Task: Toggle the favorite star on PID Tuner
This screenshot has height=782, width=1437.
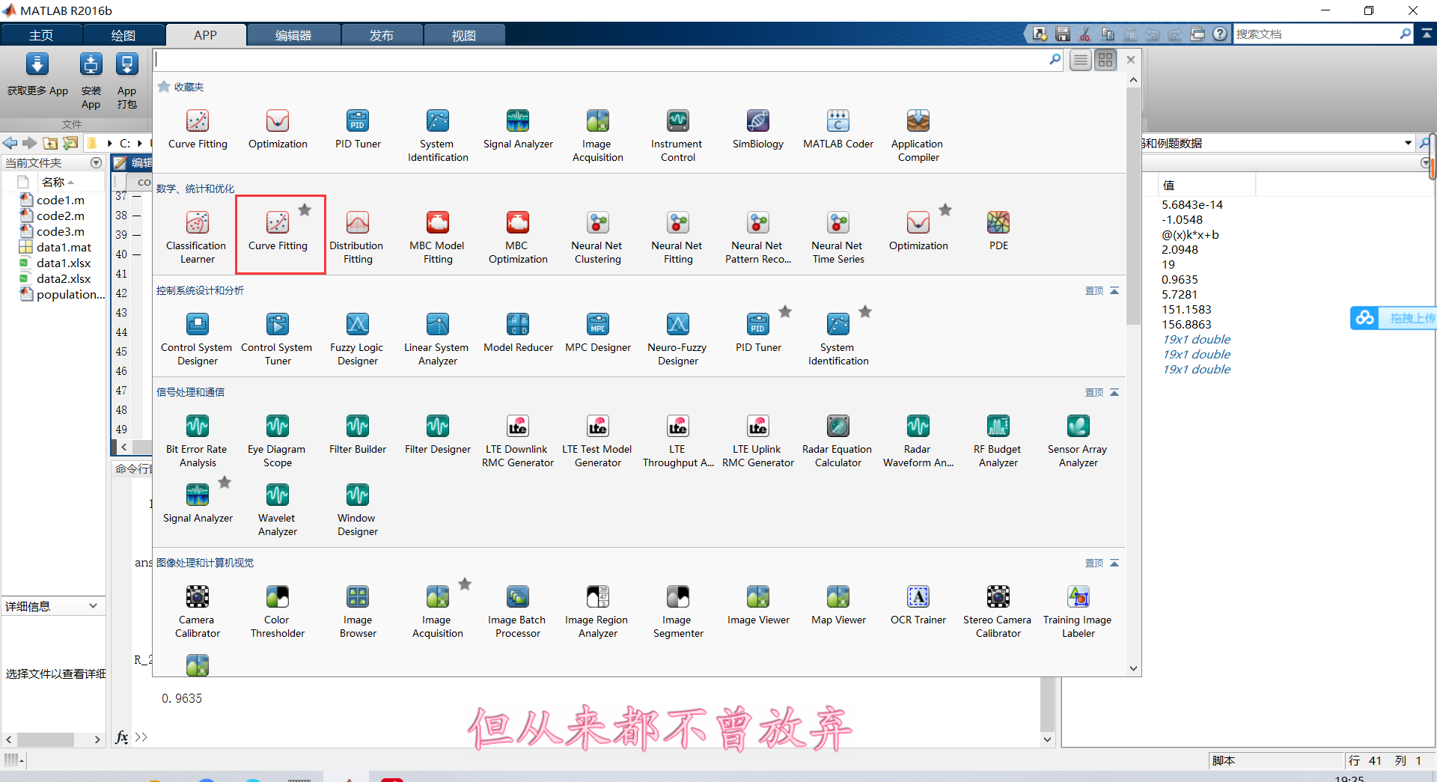Action: click(x=785, y=311)
